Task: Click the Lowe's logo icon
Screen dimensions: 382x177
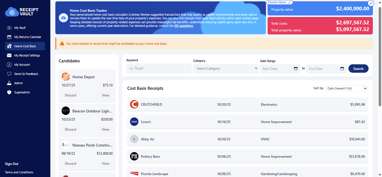Action: click(134, 122)
